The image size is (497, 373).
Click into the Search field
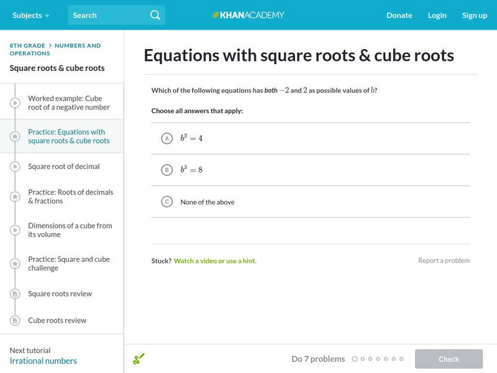coord(108,15)
